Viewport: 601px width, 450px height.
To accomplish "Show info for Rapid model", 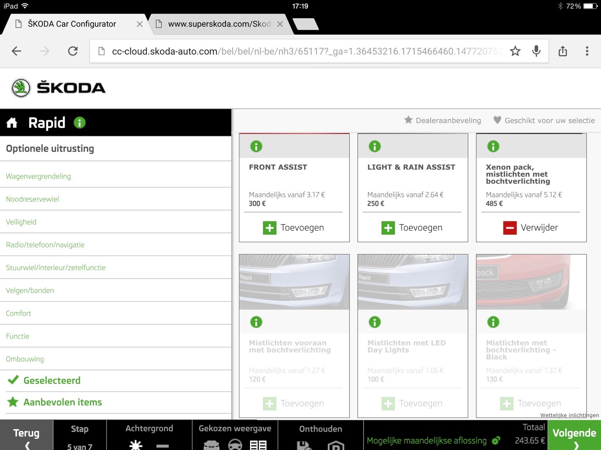I will pyautogui.click(x=79, y=123).
